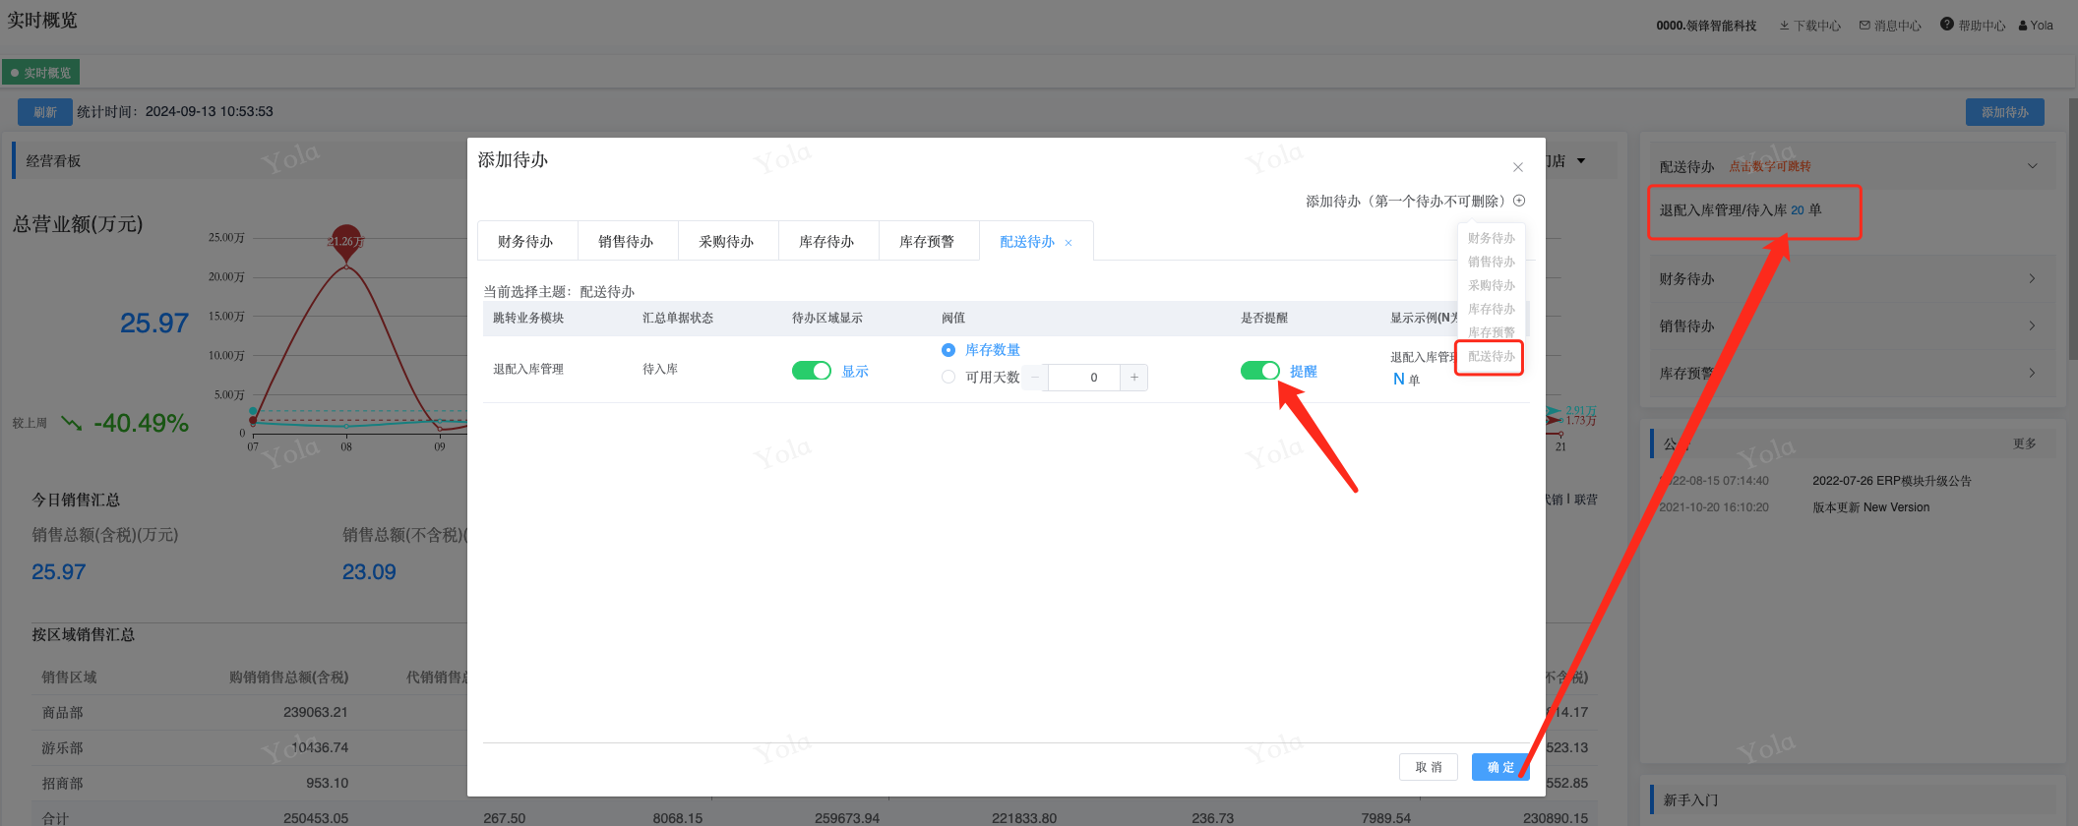Expand the 销售待办 panel on the right
Viewport: 2078px width, 826px height.
[x=2033, y=326]
